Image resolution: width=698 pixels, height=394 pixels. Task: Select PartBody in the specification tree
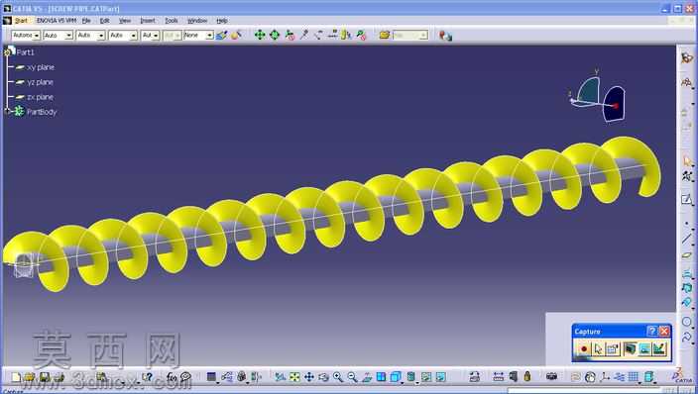(36, 112)
